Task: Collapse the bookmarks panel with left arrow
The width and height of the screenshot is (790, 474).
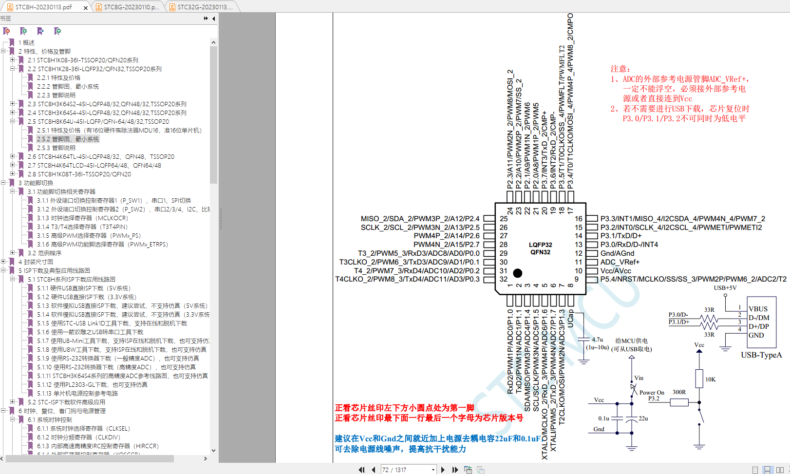Action: click(x=213, y=19)
